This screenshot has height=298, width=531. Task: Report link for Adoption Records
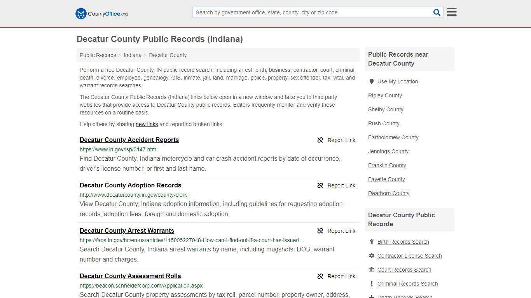341,185
